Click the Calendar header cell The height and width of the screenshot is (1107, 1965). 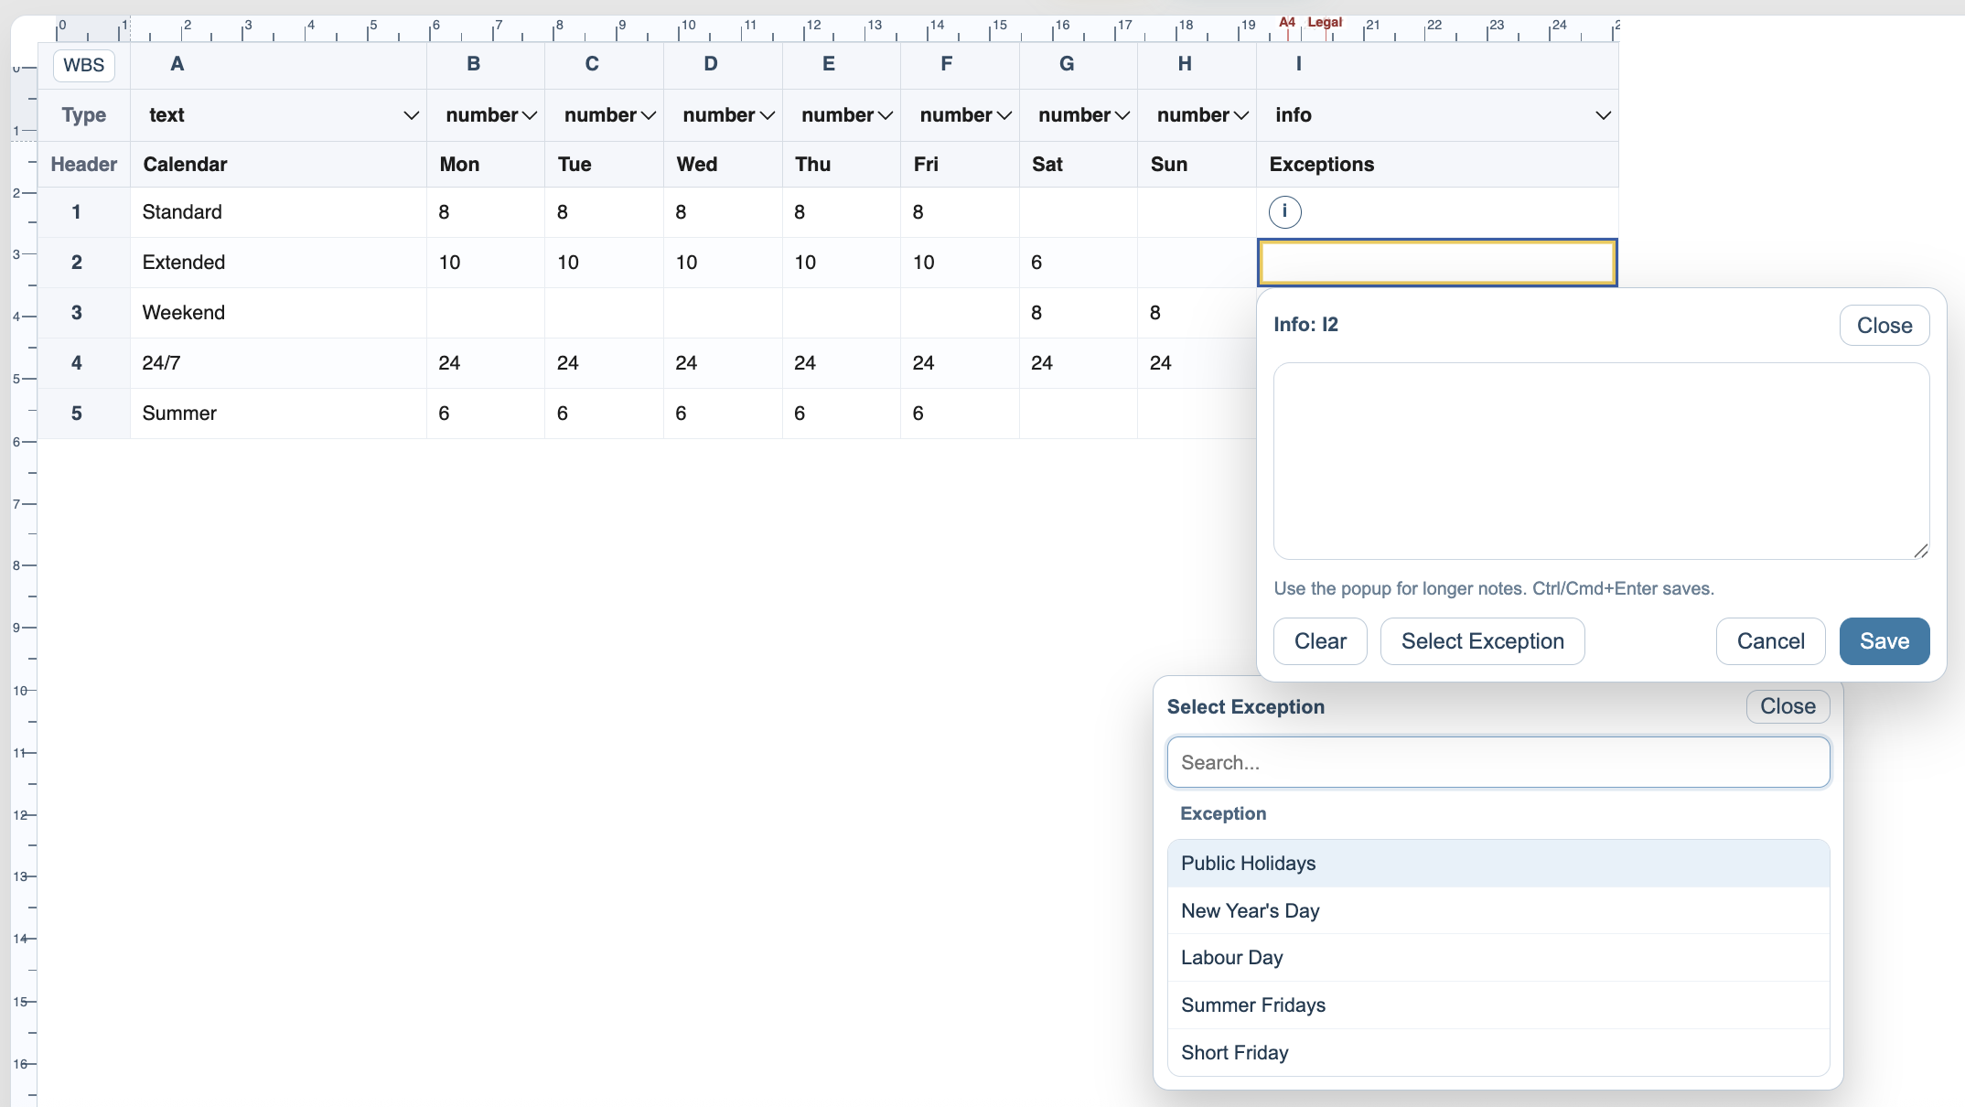[x=278, y=165]
